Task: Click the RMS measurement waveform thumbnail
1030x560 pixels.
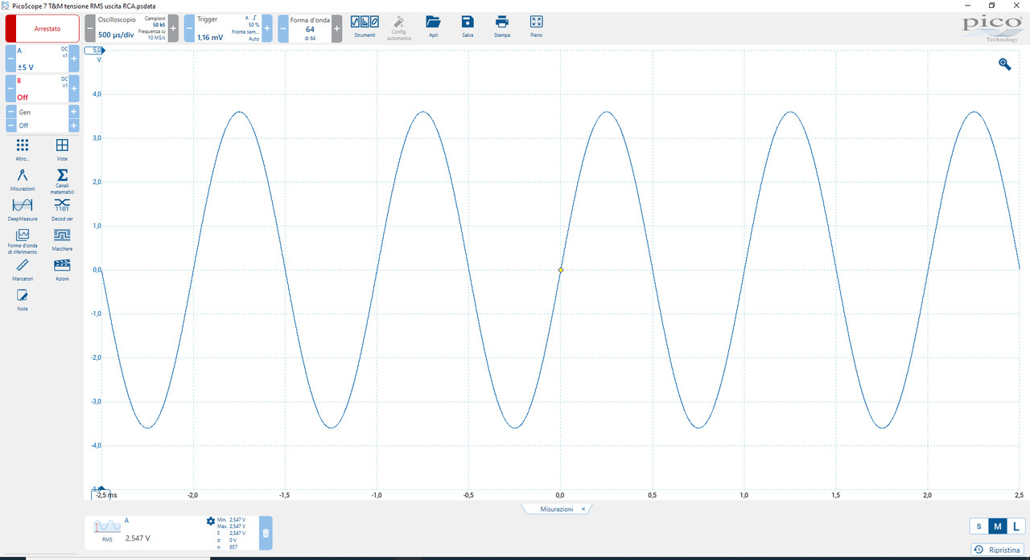Action: click(107, 526)
